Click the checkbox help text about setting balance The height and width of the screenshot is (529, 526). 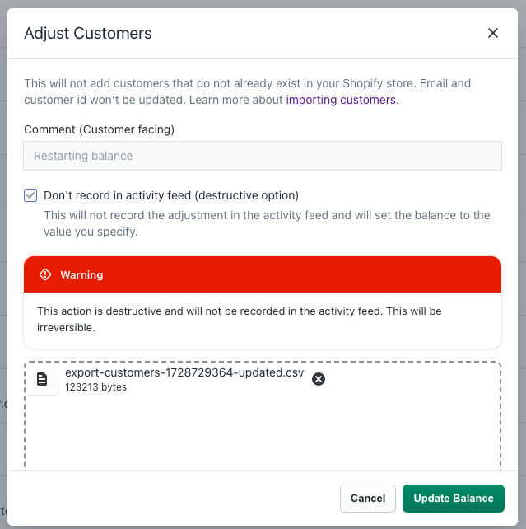click(267, 223)
